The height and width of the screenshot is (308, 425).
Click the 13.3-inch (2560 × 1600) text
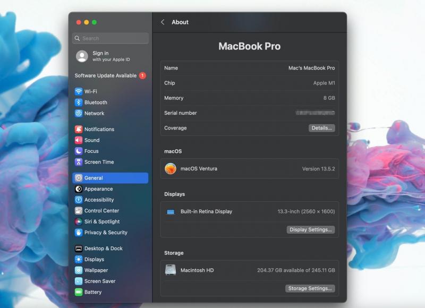tap(306, 211)
